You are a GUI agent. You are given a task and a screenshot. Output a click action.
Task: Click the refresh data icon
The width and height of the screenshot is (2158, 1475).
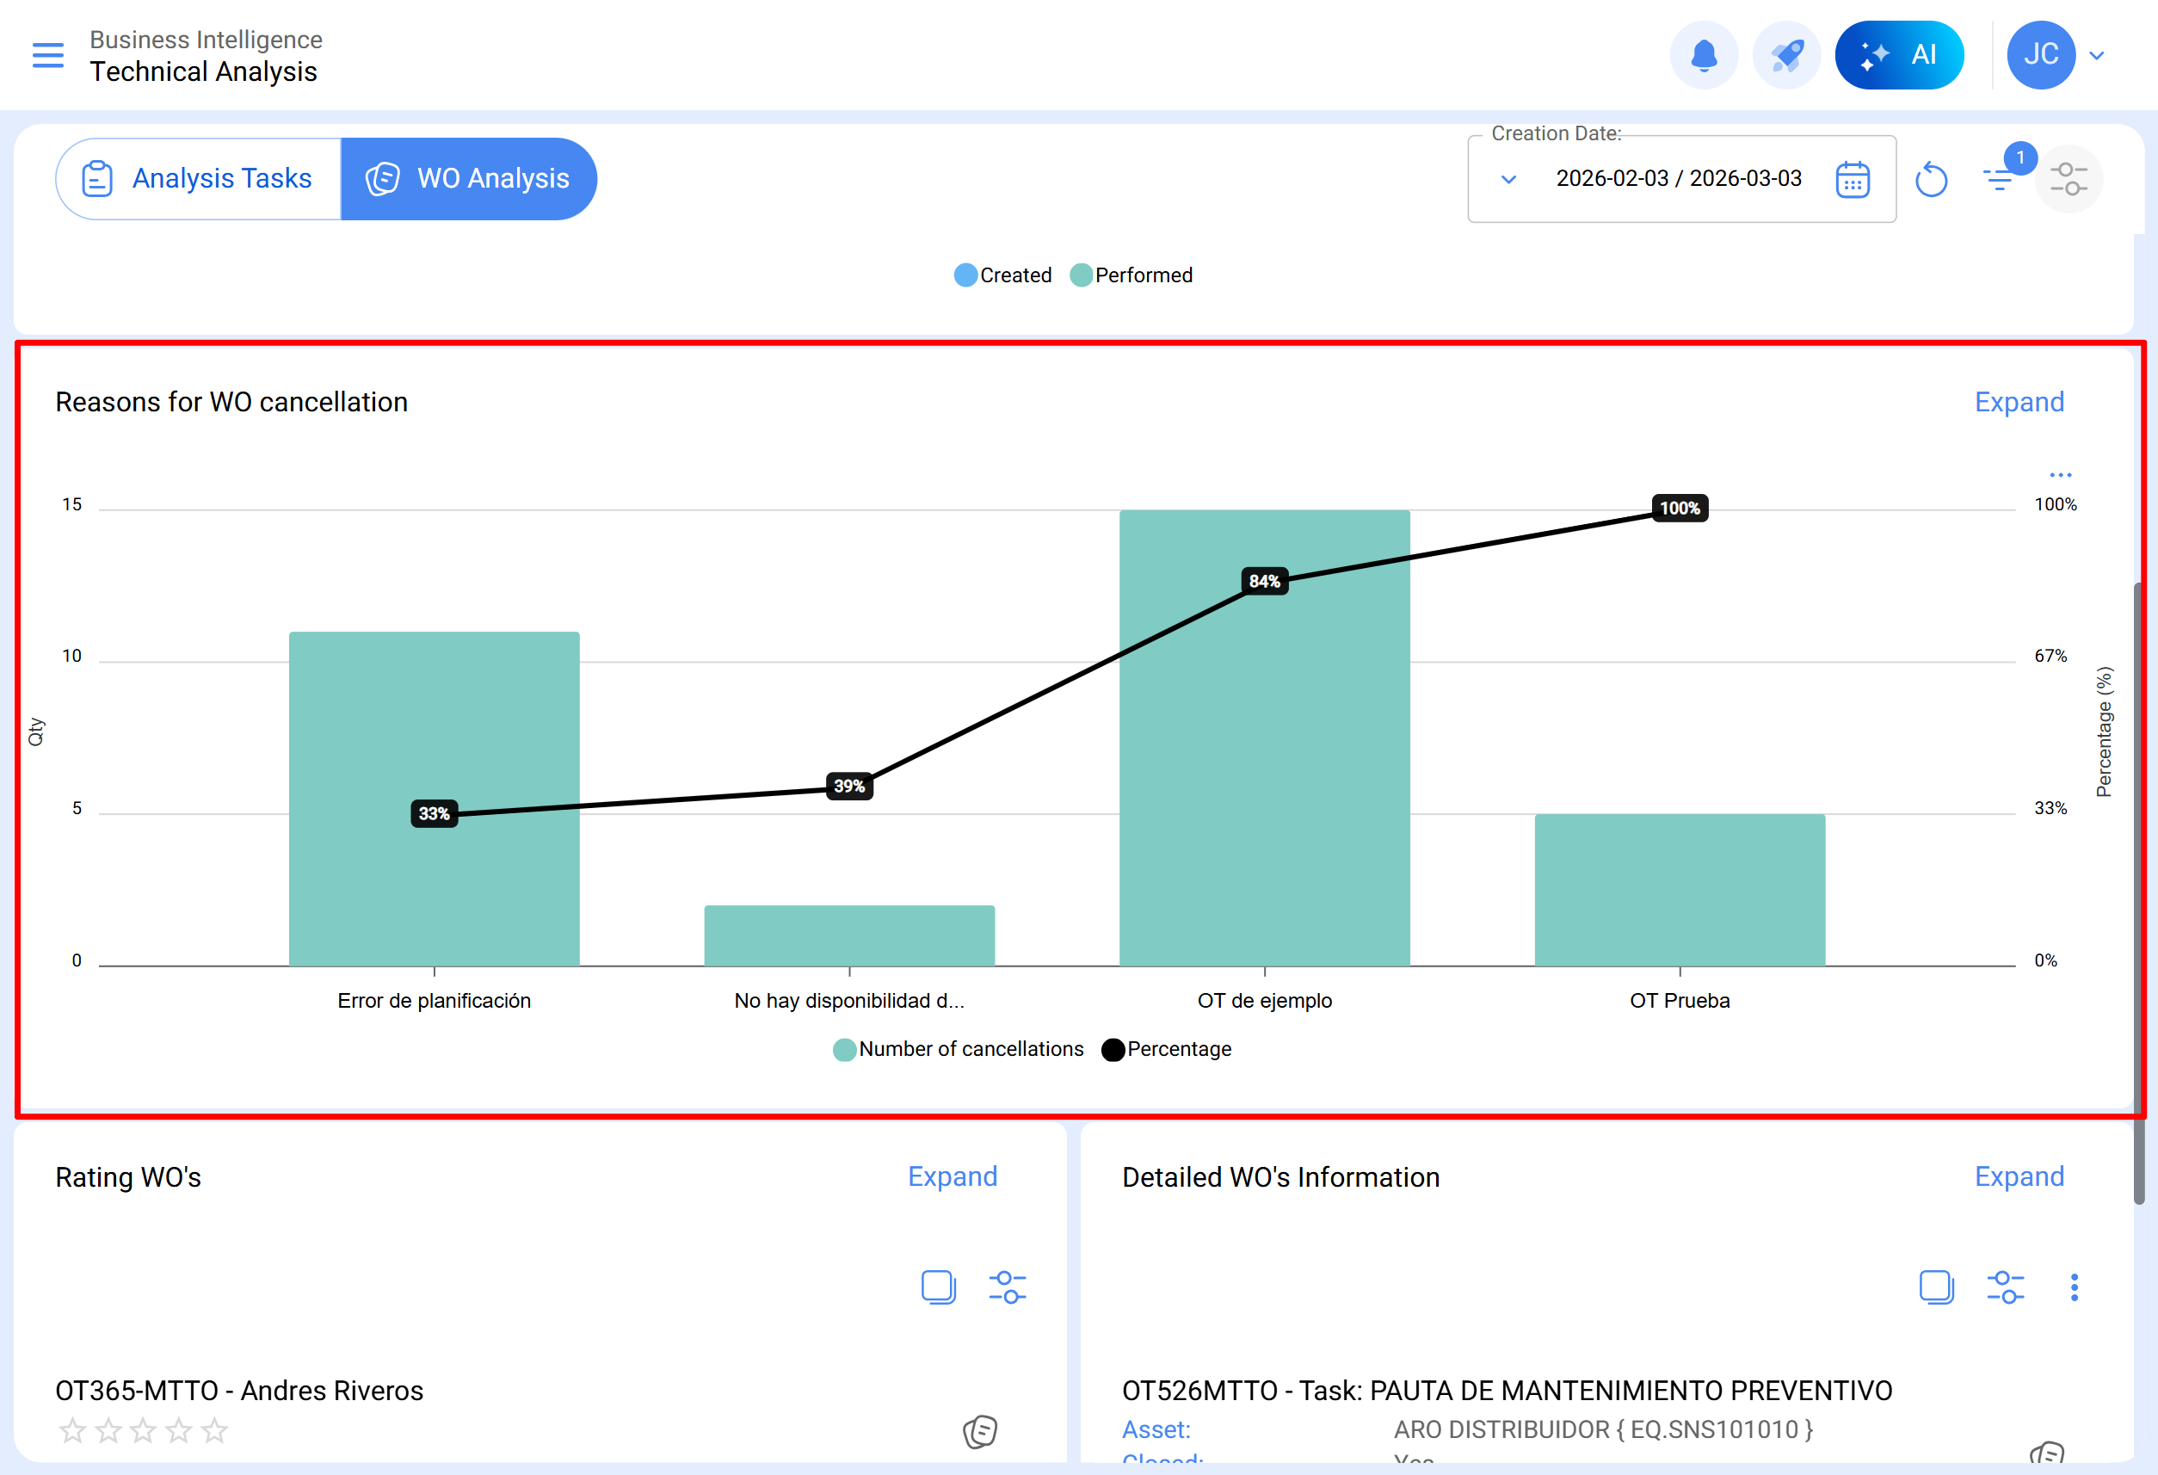1931,179
